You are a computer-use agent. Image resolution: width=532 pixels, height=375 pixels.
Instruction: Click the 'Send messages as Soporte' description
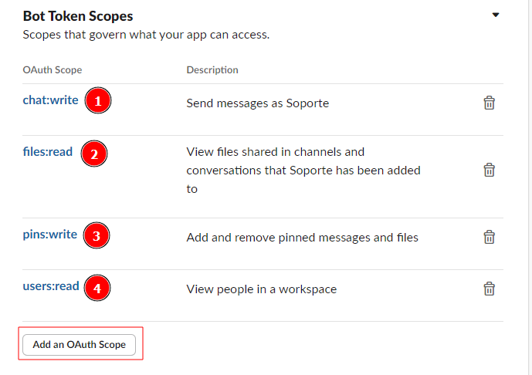tap(257, 103)
